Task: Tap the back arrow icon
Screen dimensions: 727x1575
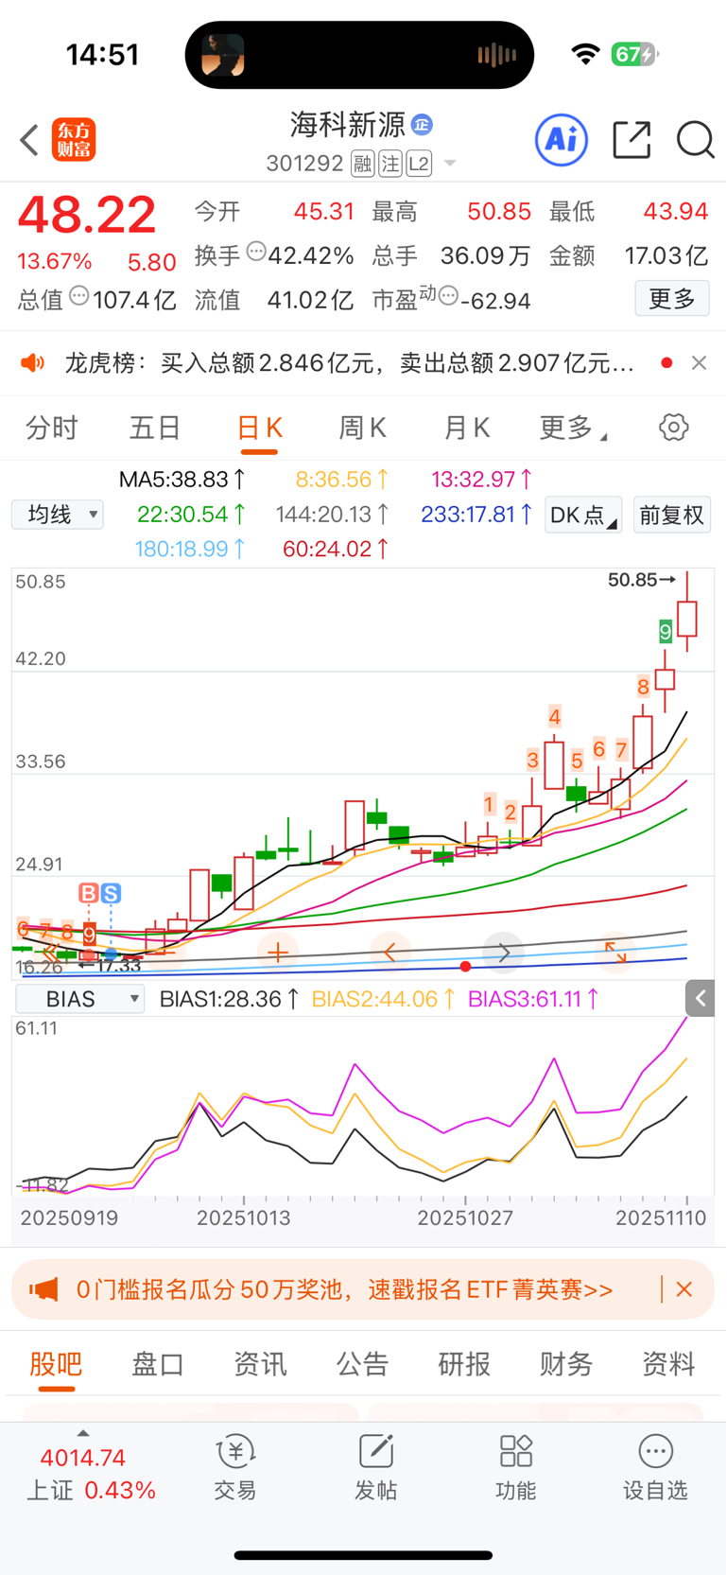Action: pos(29,140)
